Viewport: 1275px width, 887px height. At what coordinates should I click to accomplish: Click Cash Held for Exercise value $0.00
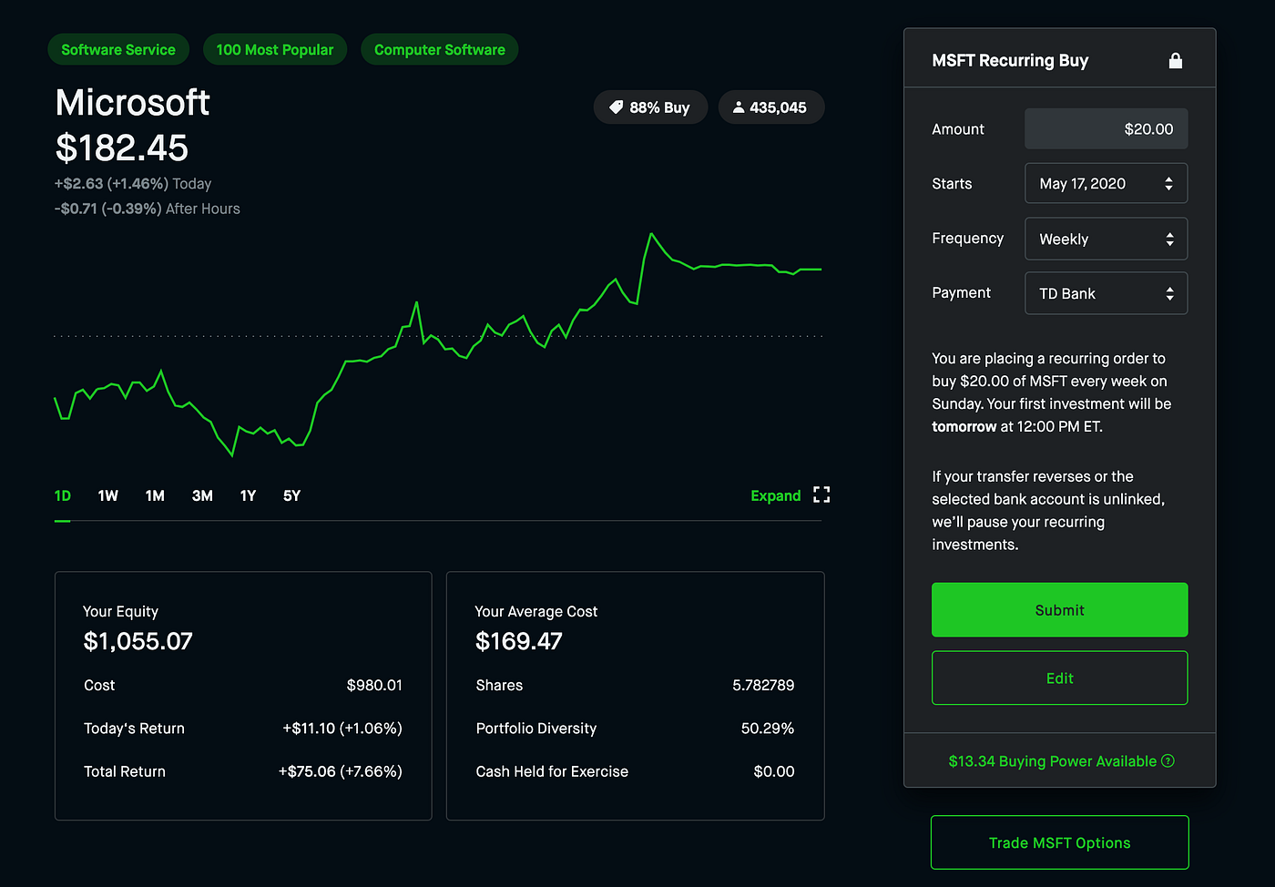[774, 771]
